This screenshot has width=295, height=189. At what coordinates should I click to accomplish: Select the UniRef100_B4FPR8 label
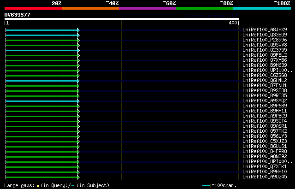coord(265,152)
